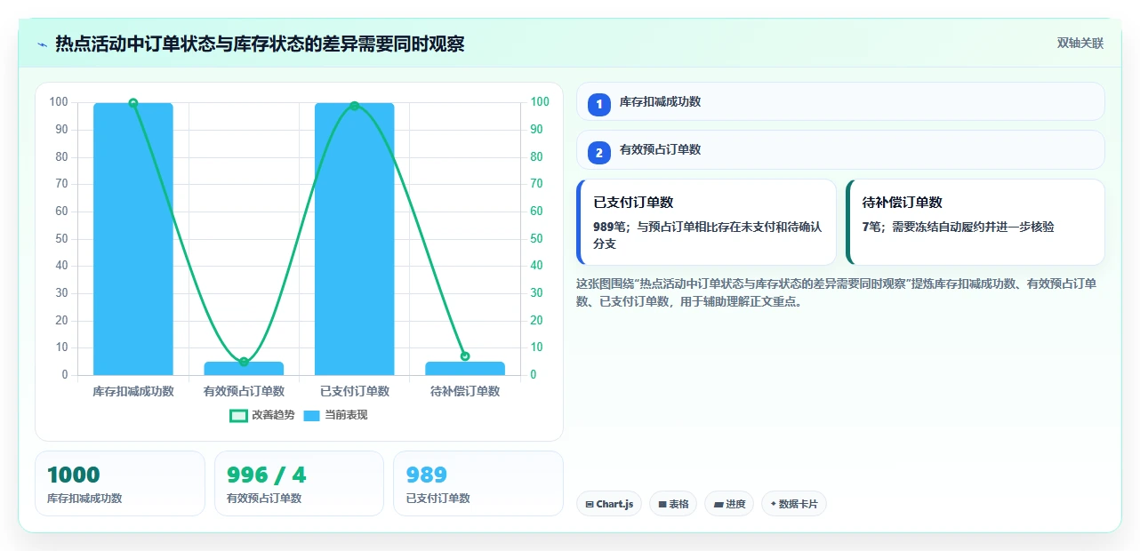Click the 表格 tag
The height and width of the screenshot is (551, 1140).
pyautogui.click(x=673, y=504)
